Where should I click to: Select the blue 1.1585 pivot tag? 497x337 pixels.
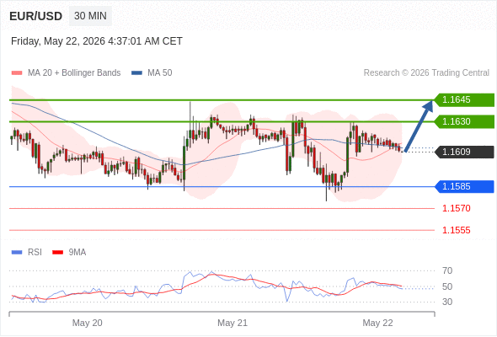click(464, 187)
